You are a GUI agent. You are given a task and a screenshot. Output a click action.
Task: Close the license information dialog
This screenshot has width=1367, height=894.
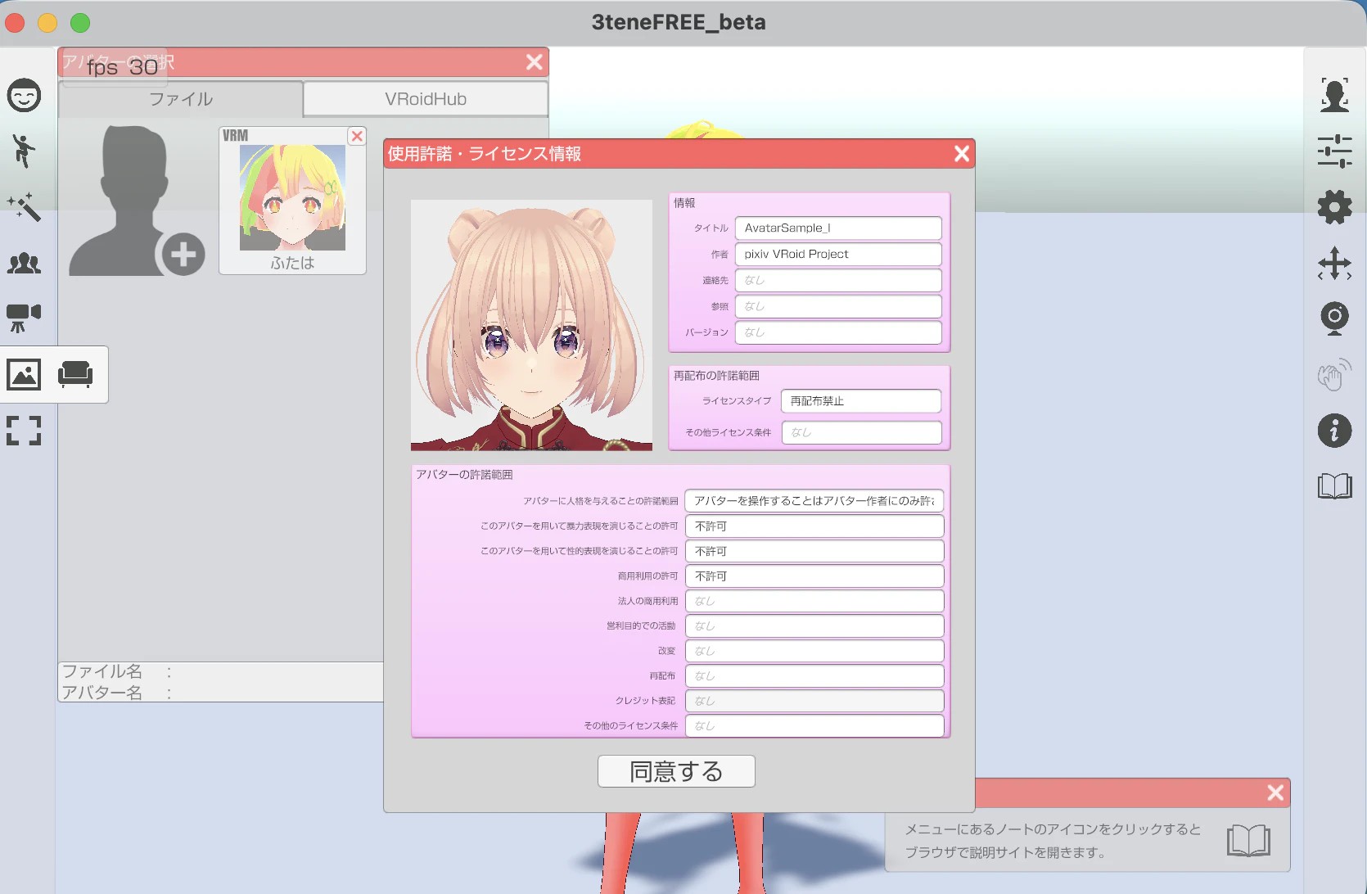962,154
